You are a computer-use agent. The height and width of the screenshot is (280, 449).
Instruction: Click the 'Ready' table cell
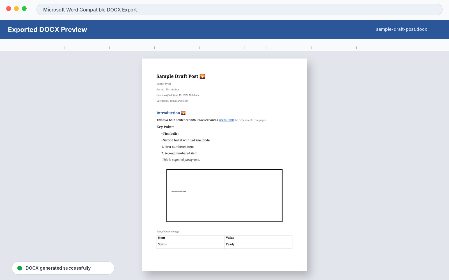click(258, 245)
